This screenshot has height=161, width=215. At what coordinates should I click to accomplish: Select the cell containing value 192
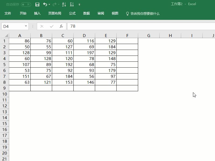(x=63, y=64)
